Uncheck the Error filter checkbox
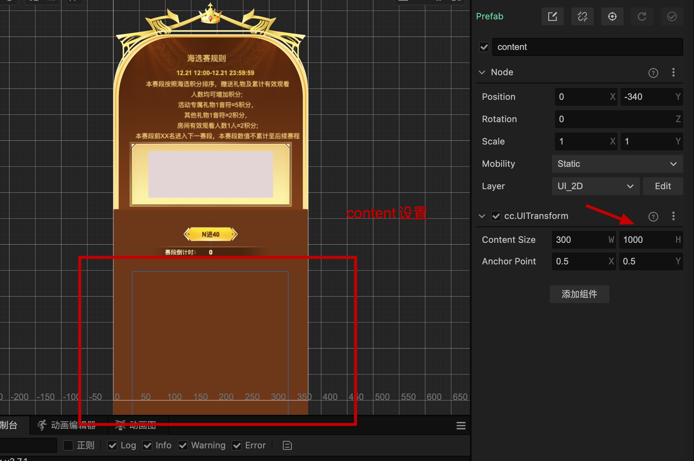Screen dimensions: 694x461 point(237,445)
